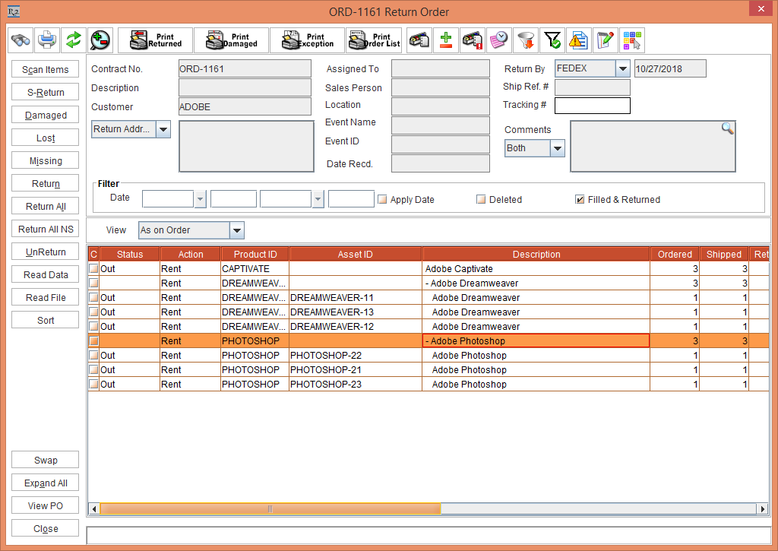This screenshot has height=551, width=778.
Task: Click the Print Damaged toolbar button
Action: (x=231, y=40)
